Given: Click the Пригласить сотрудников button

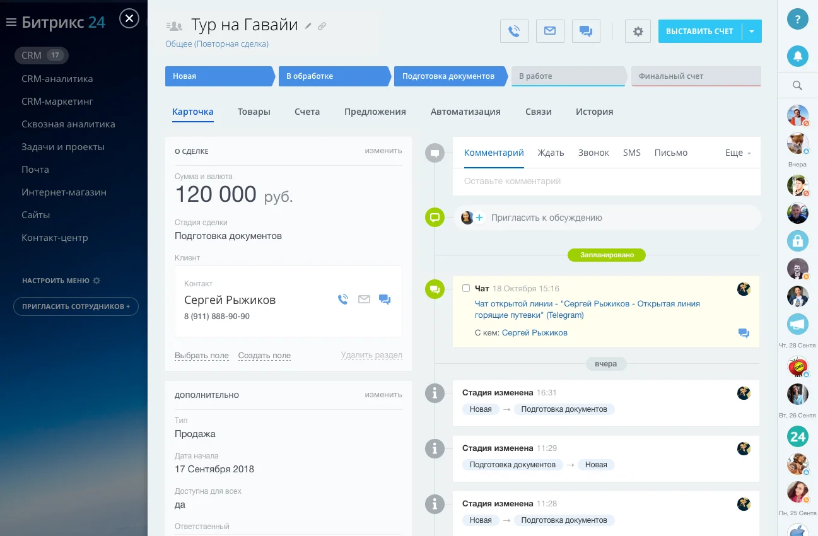Looking at the screenshot, I should pyautogui.click(x=76, y=306).
